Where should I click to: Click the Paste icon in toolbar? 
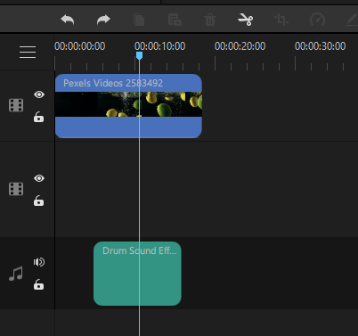[175, 20]
